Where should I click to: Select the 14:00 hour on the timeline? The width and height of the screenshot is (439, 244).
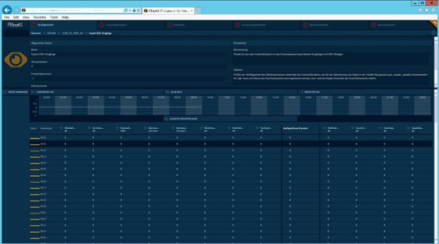coord(275,105)
